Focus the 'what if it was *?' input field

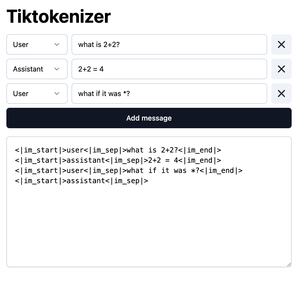169,93
